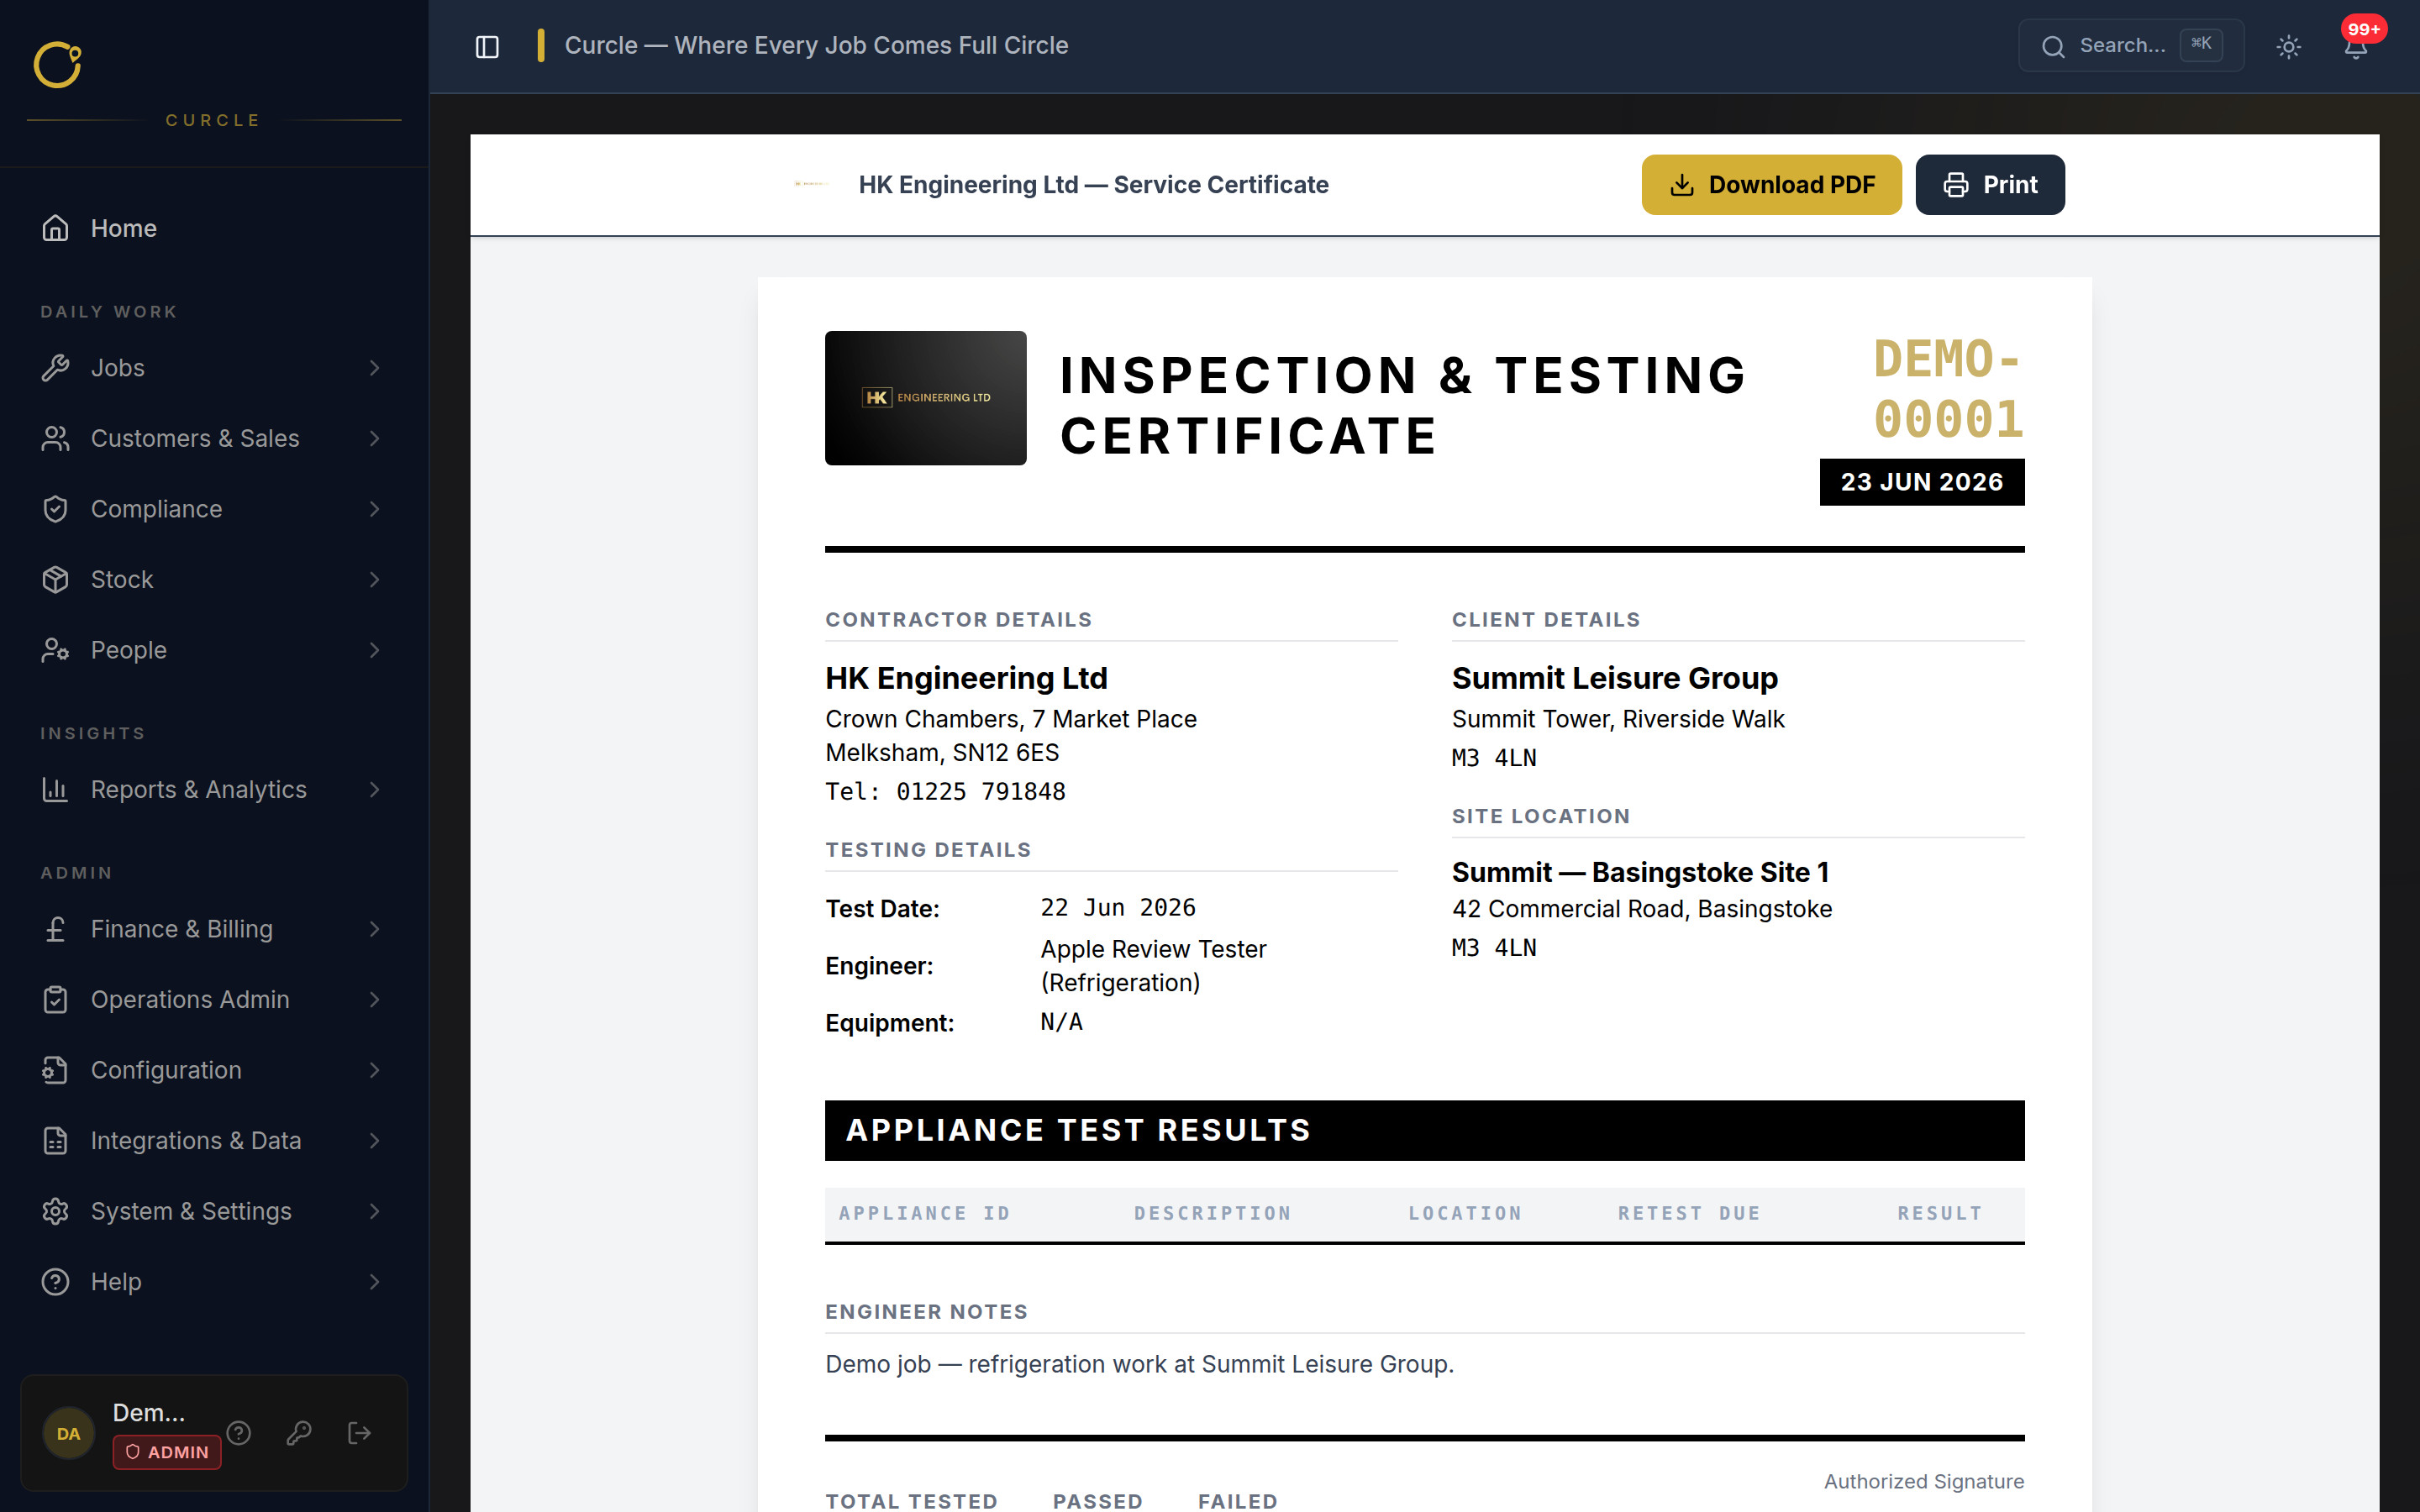The height and width of the screenshot is (1512, 2420).
Task: Click the DA user avatar
Action: [x=68, y=1433]
